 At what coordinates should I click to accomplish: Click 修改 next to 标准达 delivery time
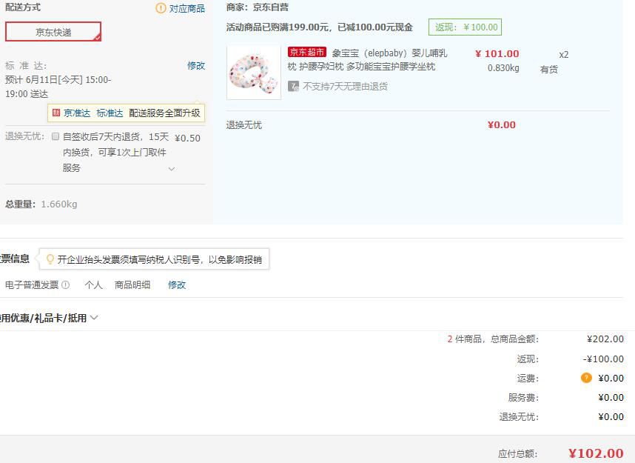[x=196, y=66]
